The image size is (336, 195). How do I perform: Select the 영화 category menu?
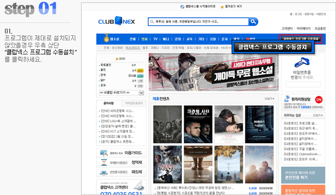(x=144, y=39)
